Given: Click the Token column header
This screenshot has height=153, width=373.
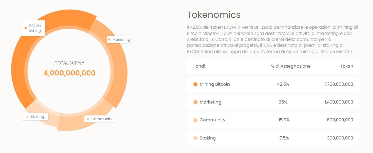Looking at the screenshot, I should [x=347, y=66].
